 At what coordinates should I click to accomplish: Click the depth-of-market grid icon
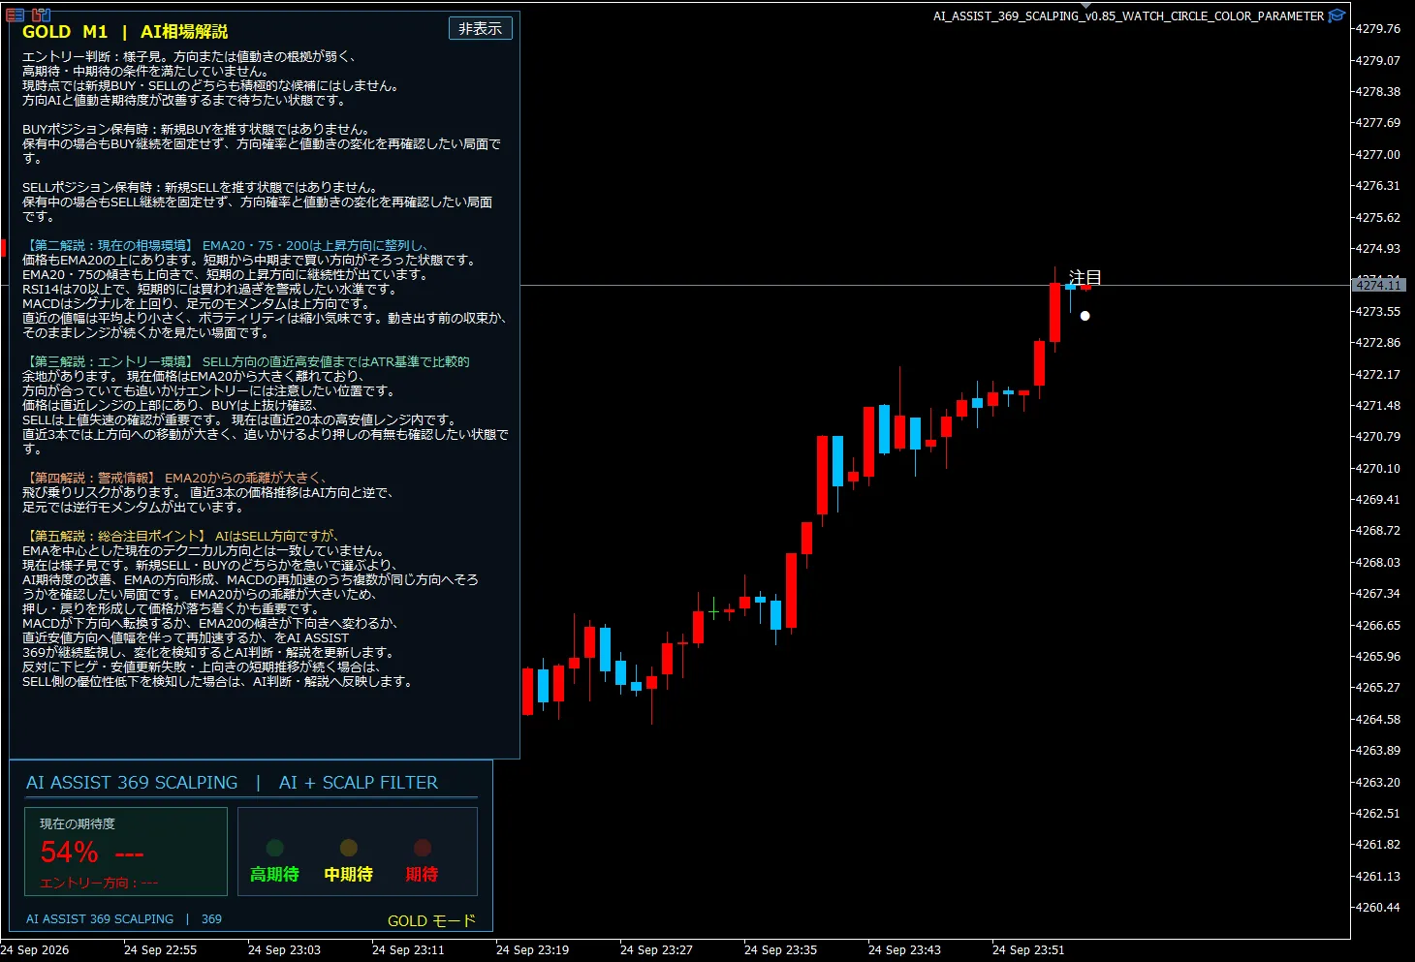(x=15, y=15)
